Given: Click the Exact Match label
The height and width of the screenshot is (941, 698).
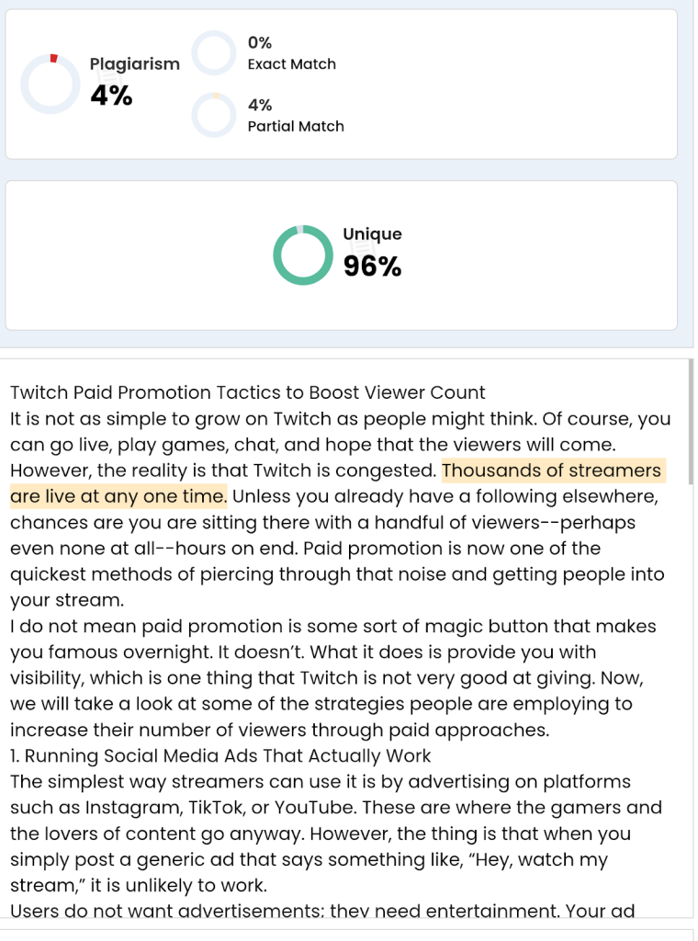Looking at the screenshot, I should coord(292,64).
